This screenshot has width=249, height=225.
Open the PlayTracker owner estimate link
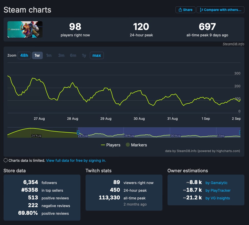pyautogui.click(x=218, y=190)
